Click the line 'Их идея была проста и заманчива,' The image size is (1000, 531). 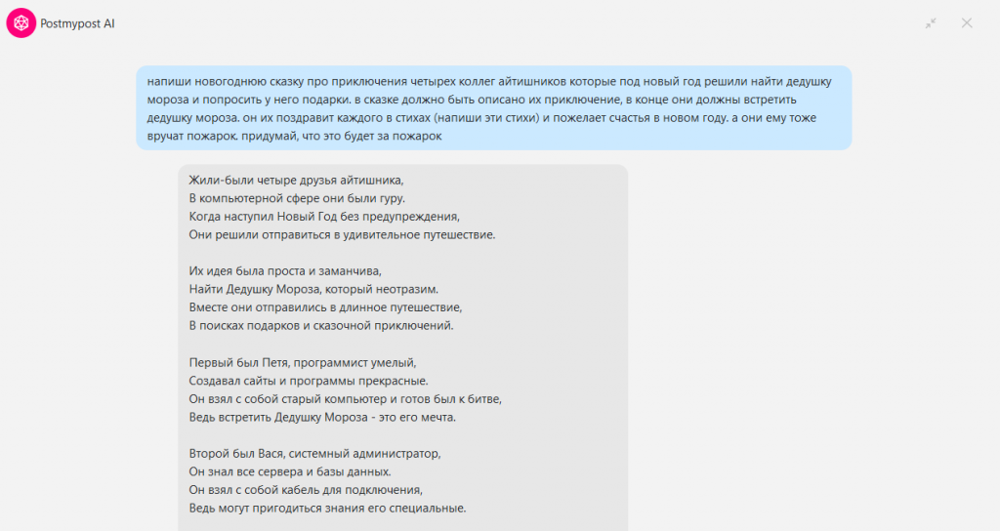coord(285,271)
